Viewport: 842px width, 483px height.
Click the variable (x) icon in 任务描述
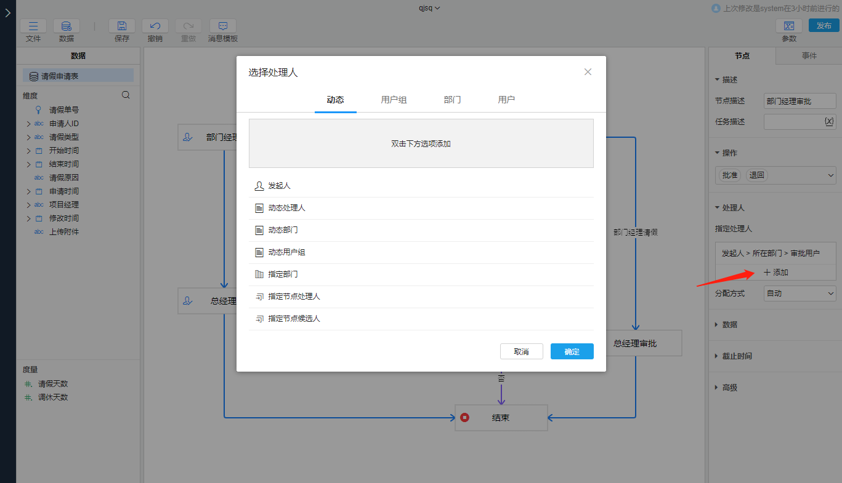coord(828,122)
